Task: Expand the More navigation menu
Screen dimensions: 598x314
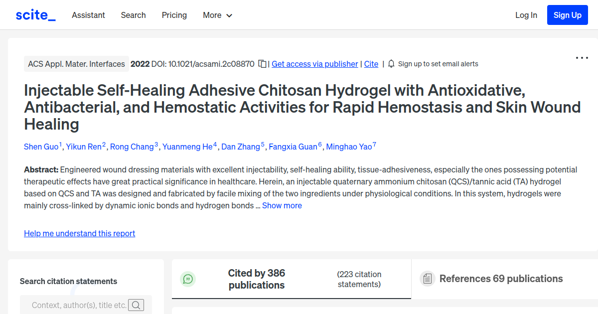Action: pos(217,15)
